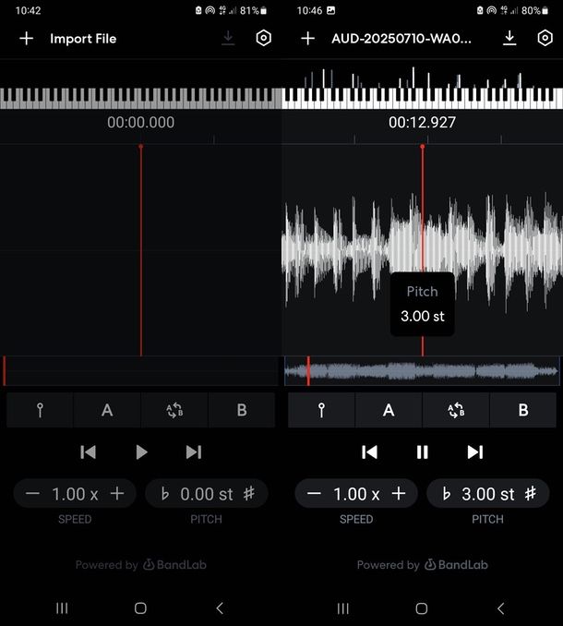Tap the piano keyboard in the right screen
The width and height of the screenshot is (563, 626).
[422, 98]
